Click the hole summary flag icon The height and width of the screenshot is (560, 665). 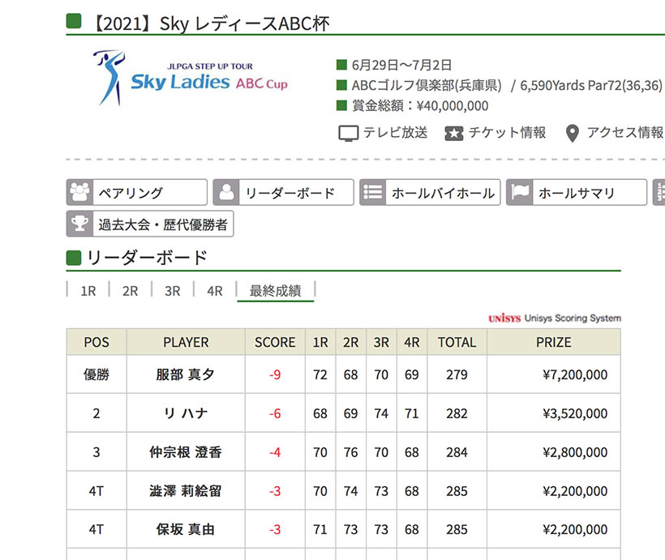(520, 193)
